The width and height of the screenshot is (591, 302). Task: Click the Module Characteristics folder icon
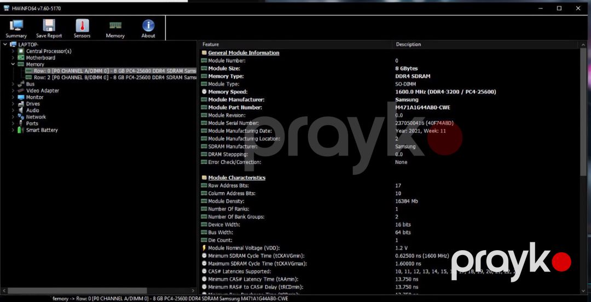(204, 177)
